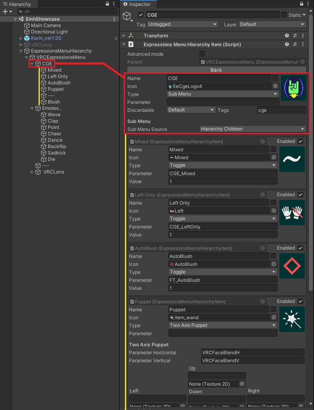Open Transform preset settings icon
This screenshot has width=314, height=410.
[295, 36]
